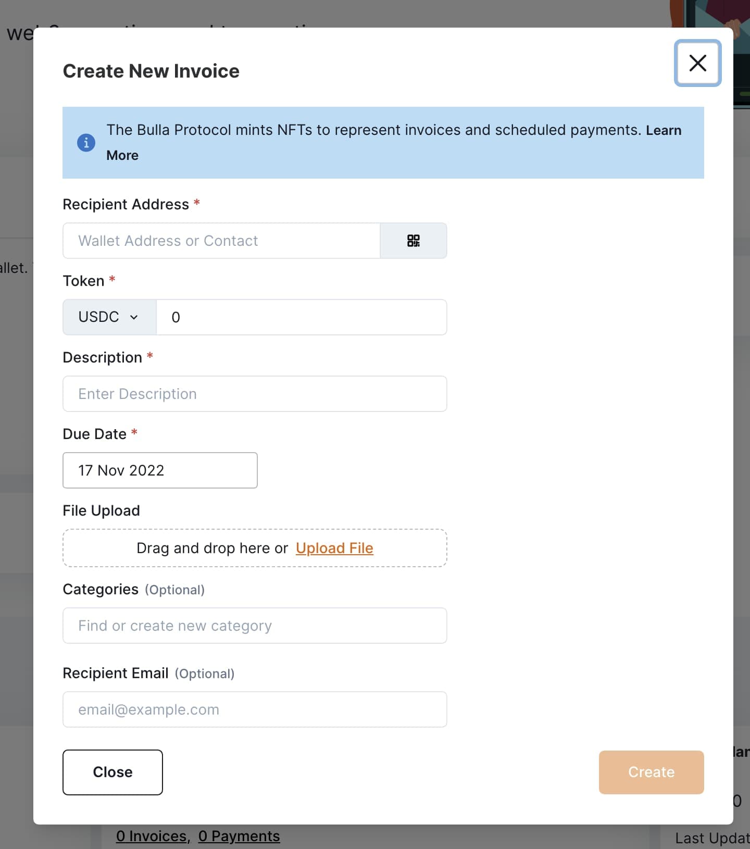The width and height of the screenshot is (750, 849).
Task: Open the 0 Invoices link
Action: tap(151, 836)
